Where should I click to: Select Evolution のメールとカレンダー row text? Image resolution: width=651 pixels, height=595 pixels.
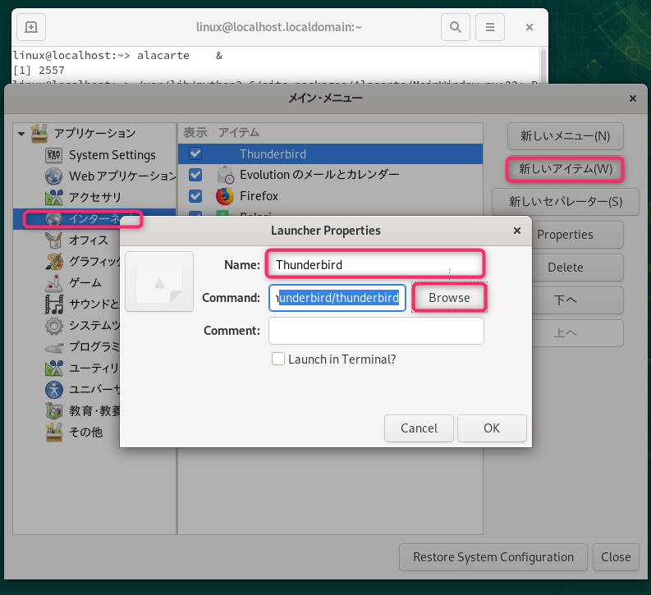[x=319, y=175]
